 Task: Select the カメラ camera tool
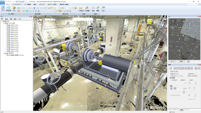14,9
